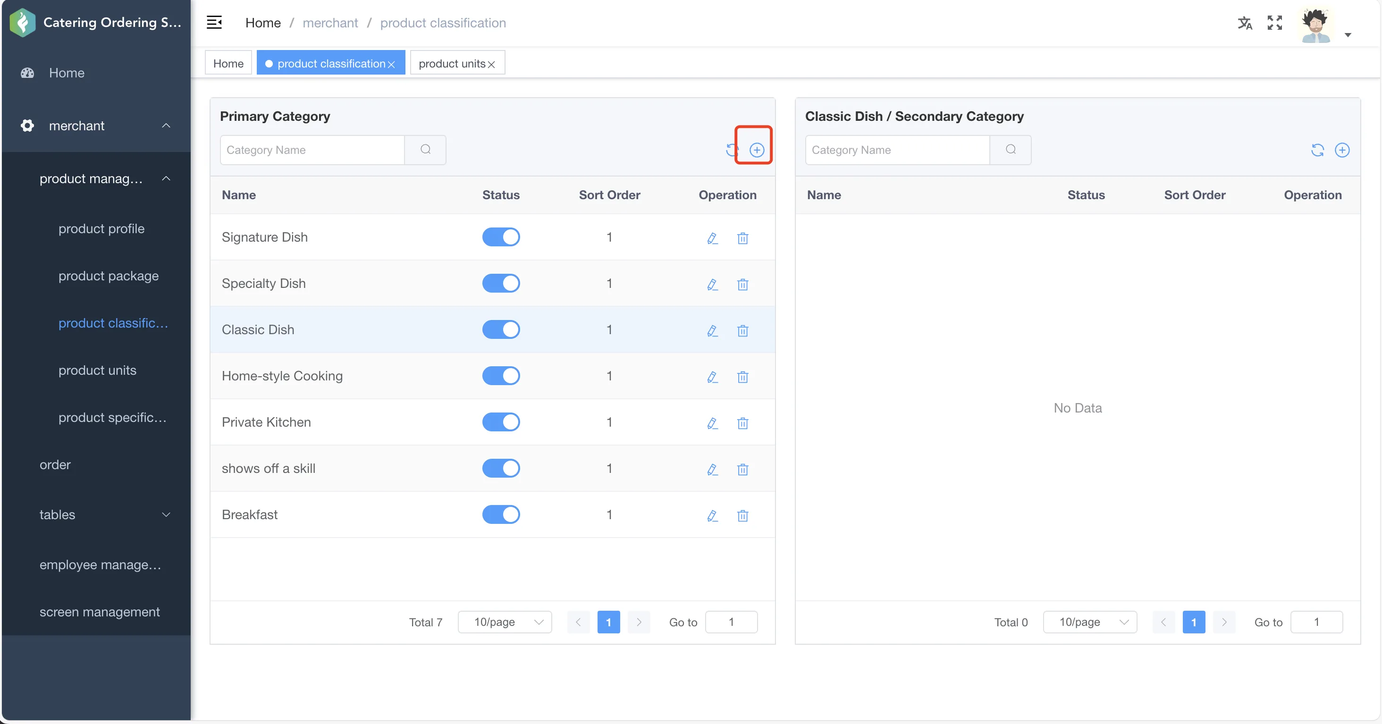Delete the Home-style Cooking category
The width and height of the screenshot is (1382, 724).
pos(742,377)
